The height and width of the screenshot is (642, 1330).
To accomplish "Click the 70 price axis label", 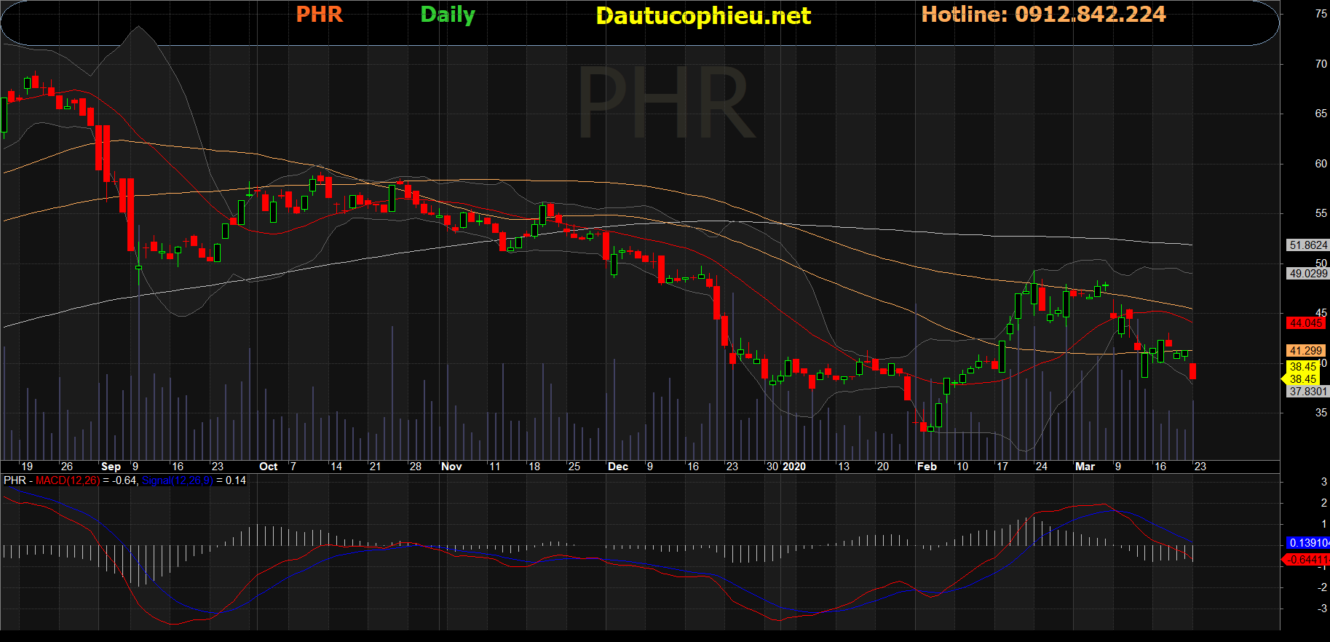I will [x=1321, y=64].
